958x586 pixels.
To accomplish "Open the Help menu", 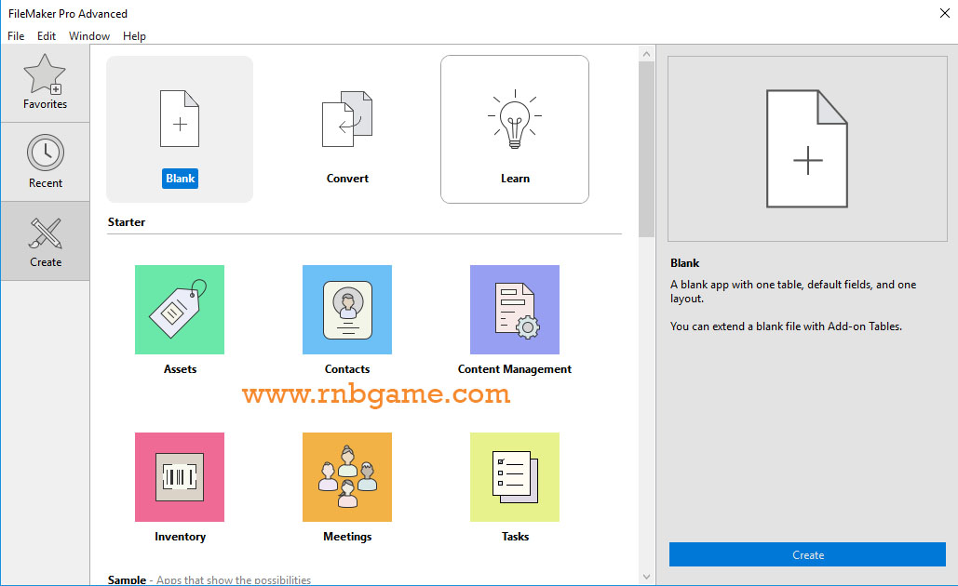I will [x=134, y=36].
